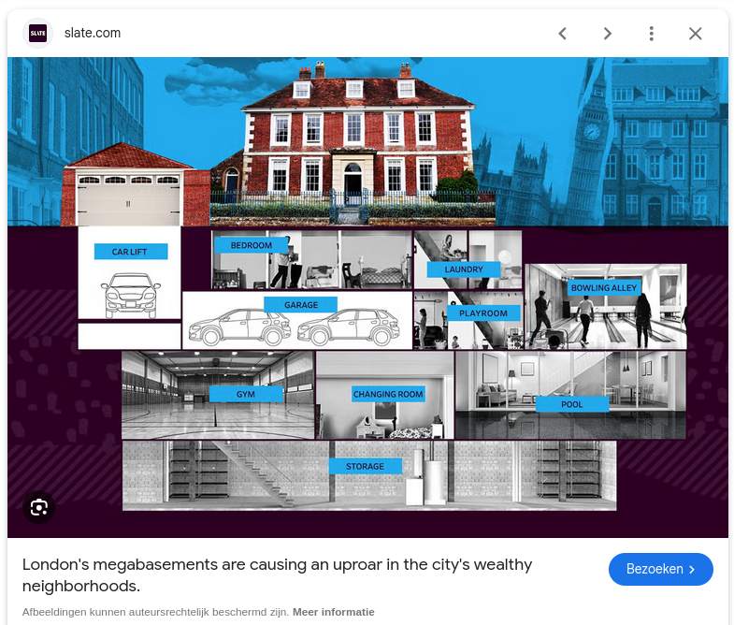The width and height of the screenshot is (734, 625).
Task: Search inside image with Lens icon
Action: 39,507
